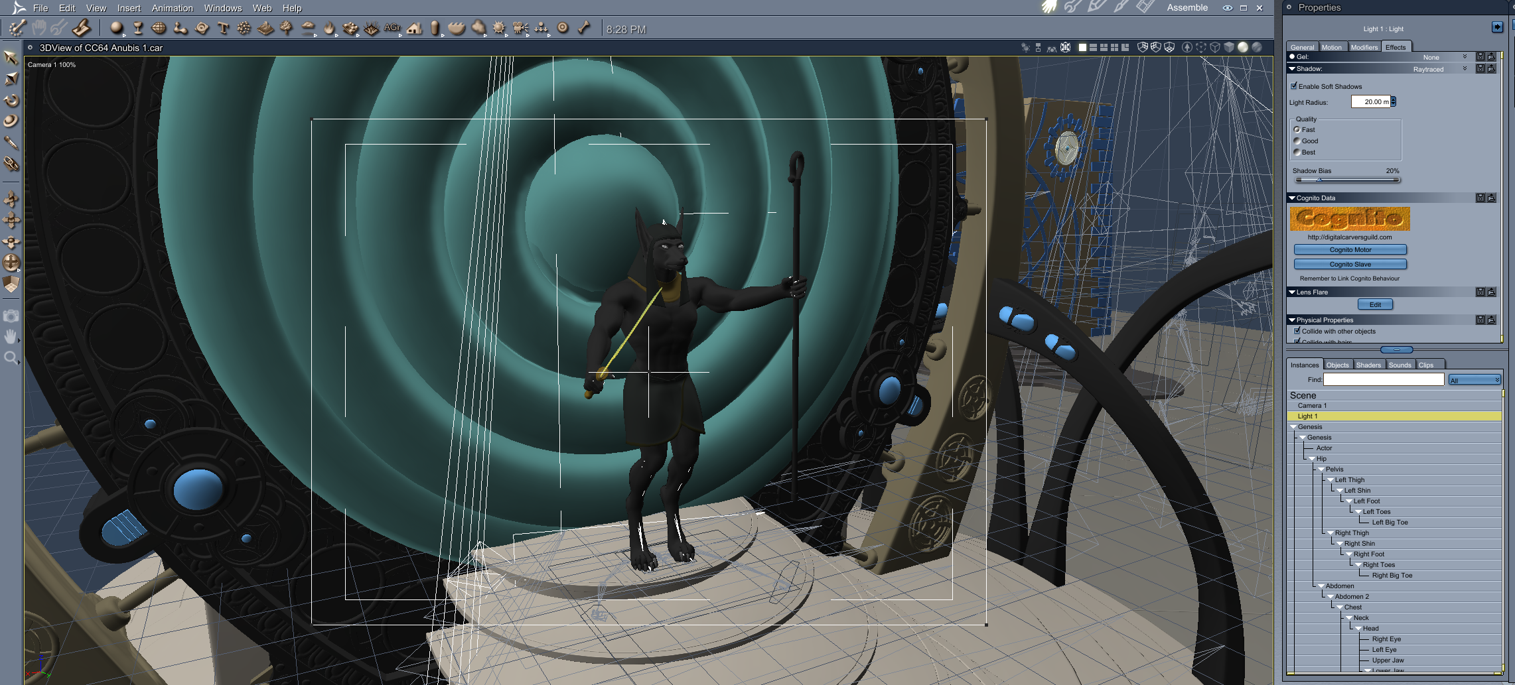Select Good quality radio button
Screen dimensions: 1515x685
point(1297,141)
